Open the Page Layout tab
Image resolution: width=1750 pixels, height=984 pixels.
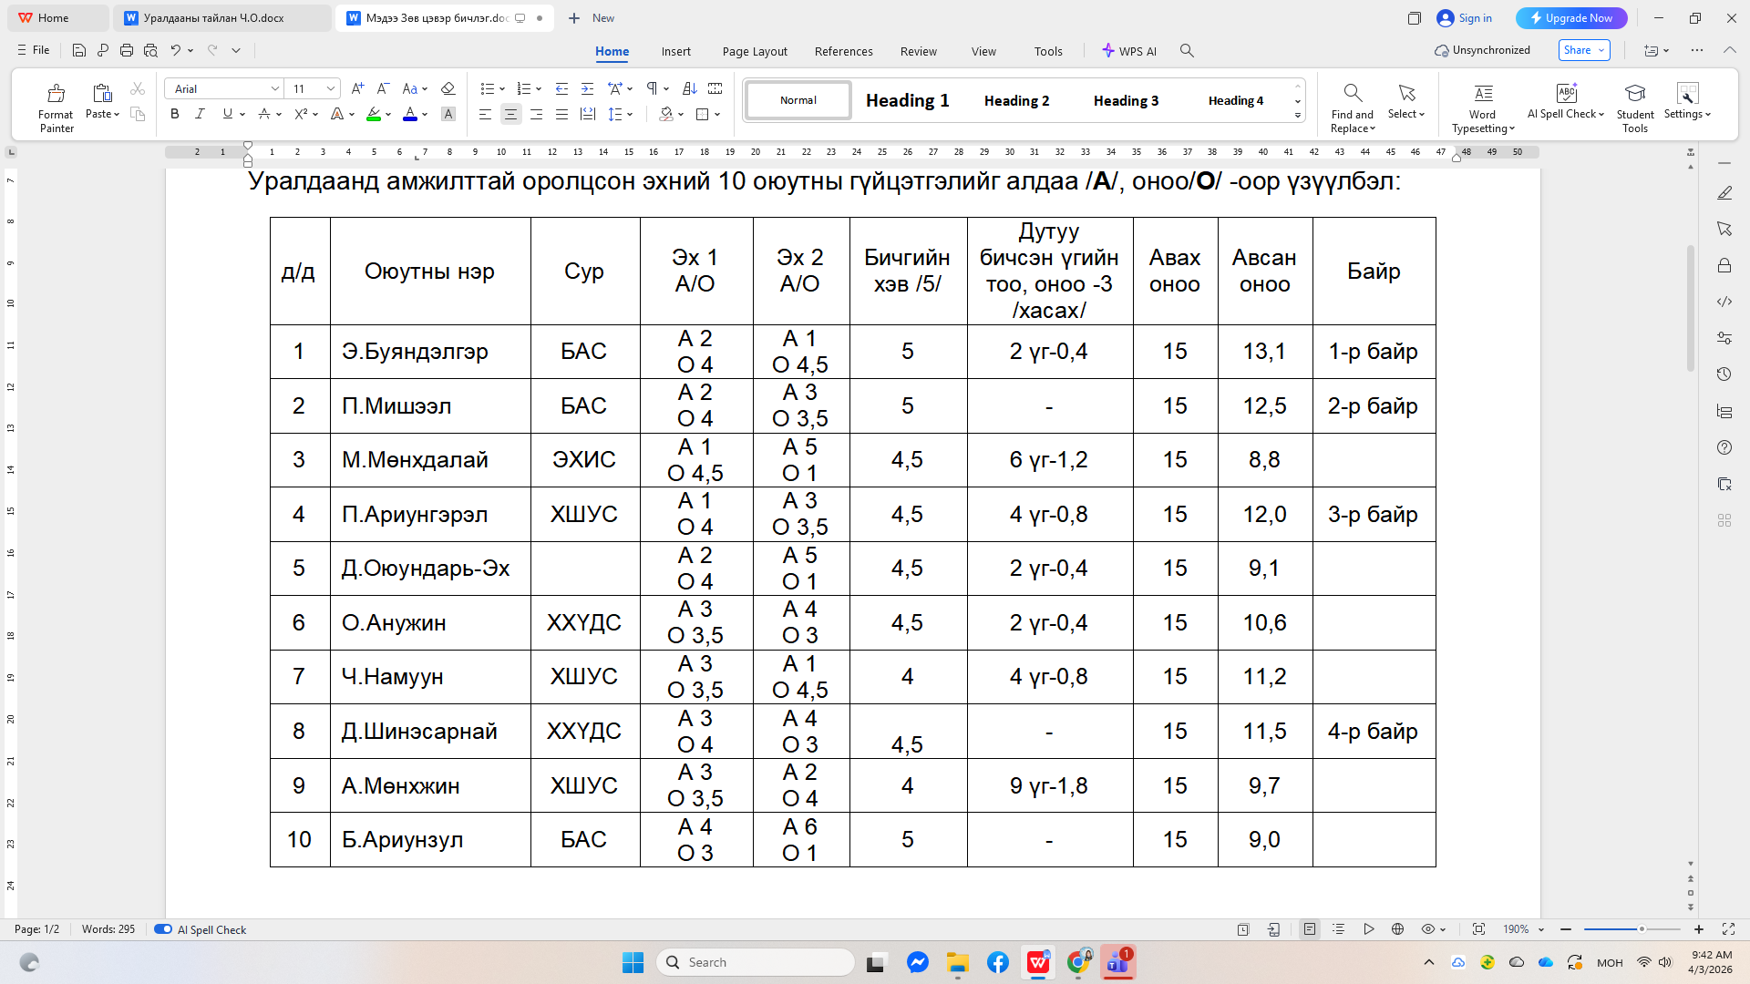pos(754,51)
